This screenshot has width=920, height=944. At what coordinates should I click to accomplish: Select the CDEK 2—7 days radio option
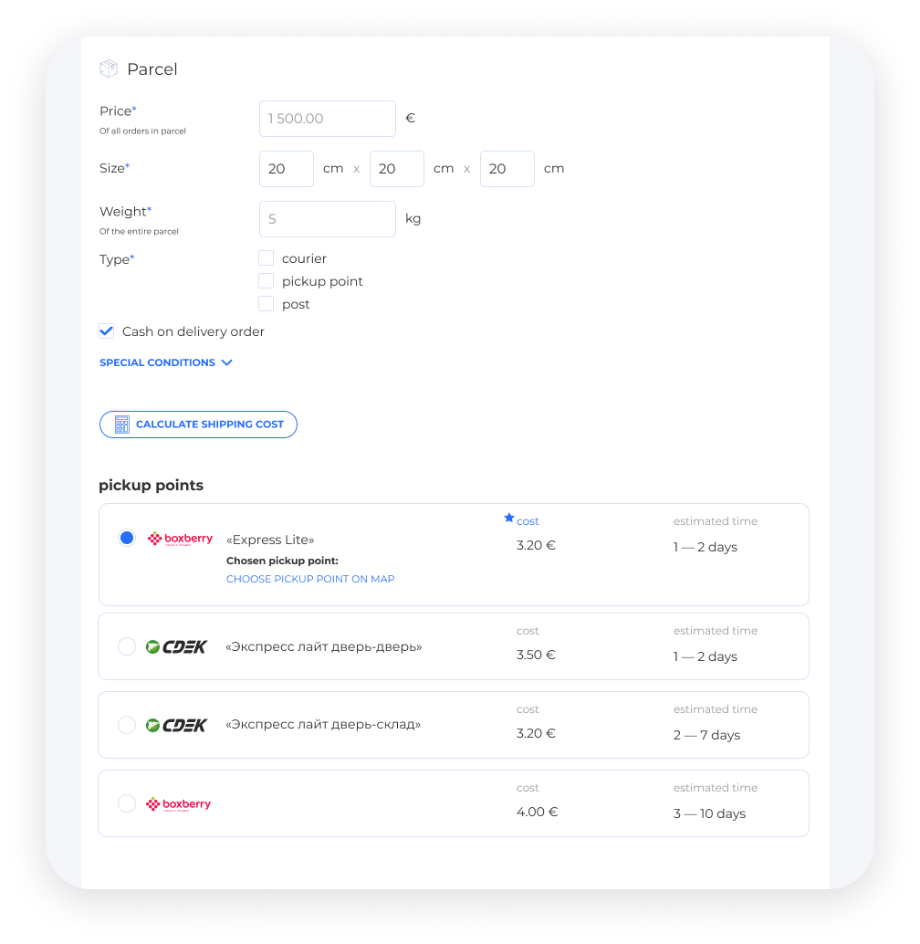[x=127, y=725]
